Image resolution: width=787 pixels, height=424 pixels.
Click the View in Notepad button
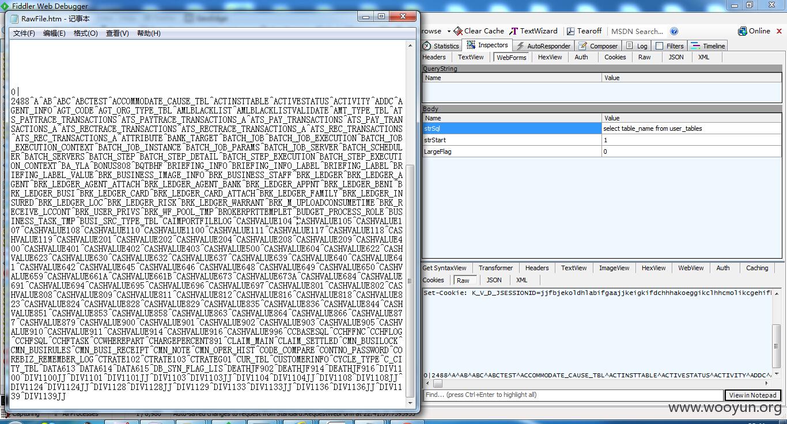coord(752,395)
